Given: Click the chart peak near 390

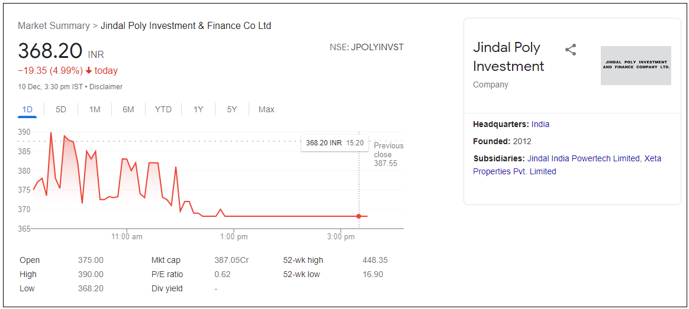Looking at the screenshot, I should 51,133.
